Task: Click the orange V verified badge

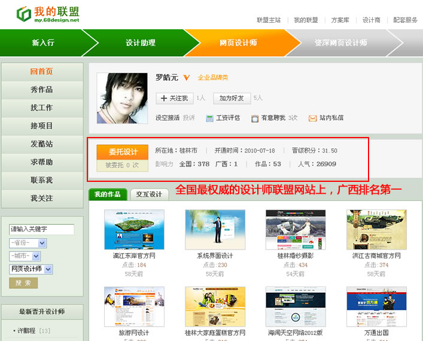Action: pos(187,78)
